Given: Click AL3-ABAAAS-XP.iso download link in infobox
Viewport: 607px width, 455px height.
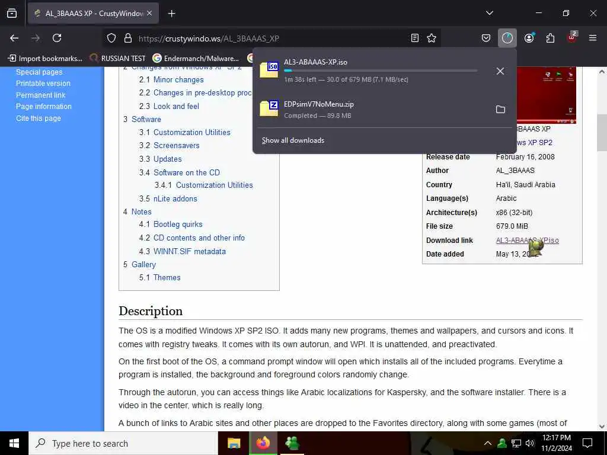Looking at the screenshot, I should point(527,241).
